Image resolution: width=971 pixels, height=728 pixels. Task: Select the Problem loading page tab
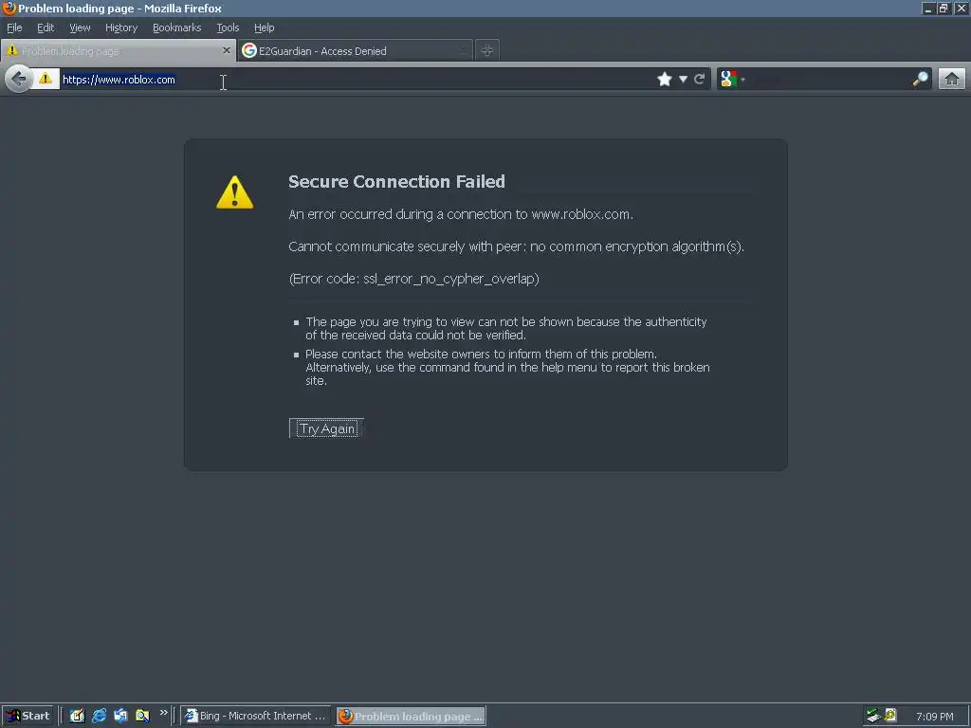tap(118, 51)
